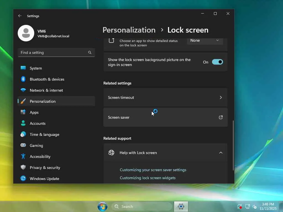Collapse the Help with Lock screen section

221,153
